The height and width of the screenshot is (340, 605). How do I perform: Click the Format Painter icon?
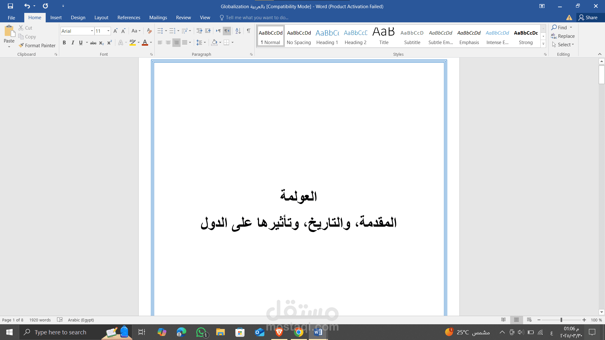click(x=21, y=45)
